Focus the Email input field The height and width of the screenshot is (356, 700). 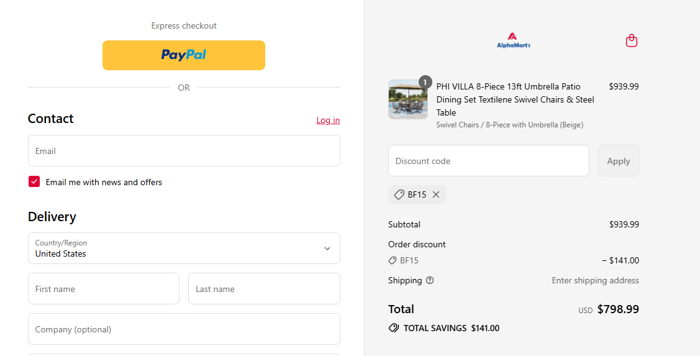point(184,151)
